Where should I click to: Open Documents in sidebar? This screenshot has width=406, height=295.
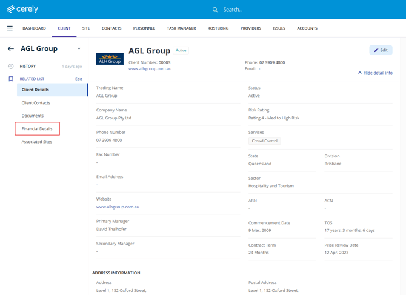(x=32, y=116)
